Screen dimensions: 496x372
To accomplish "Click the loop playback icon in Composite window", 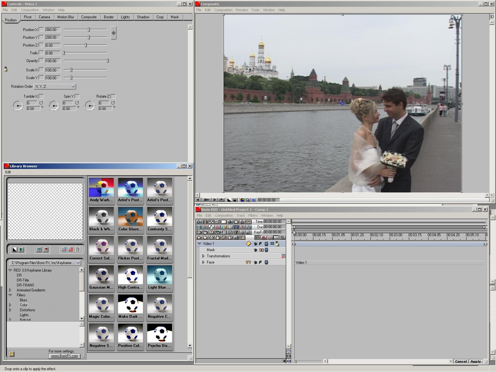I will click(221, 200).
